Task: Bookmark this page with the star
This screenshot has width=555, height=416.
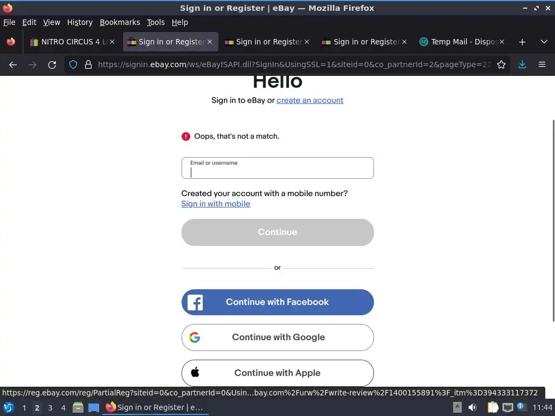Action: [x=501, y=64]
